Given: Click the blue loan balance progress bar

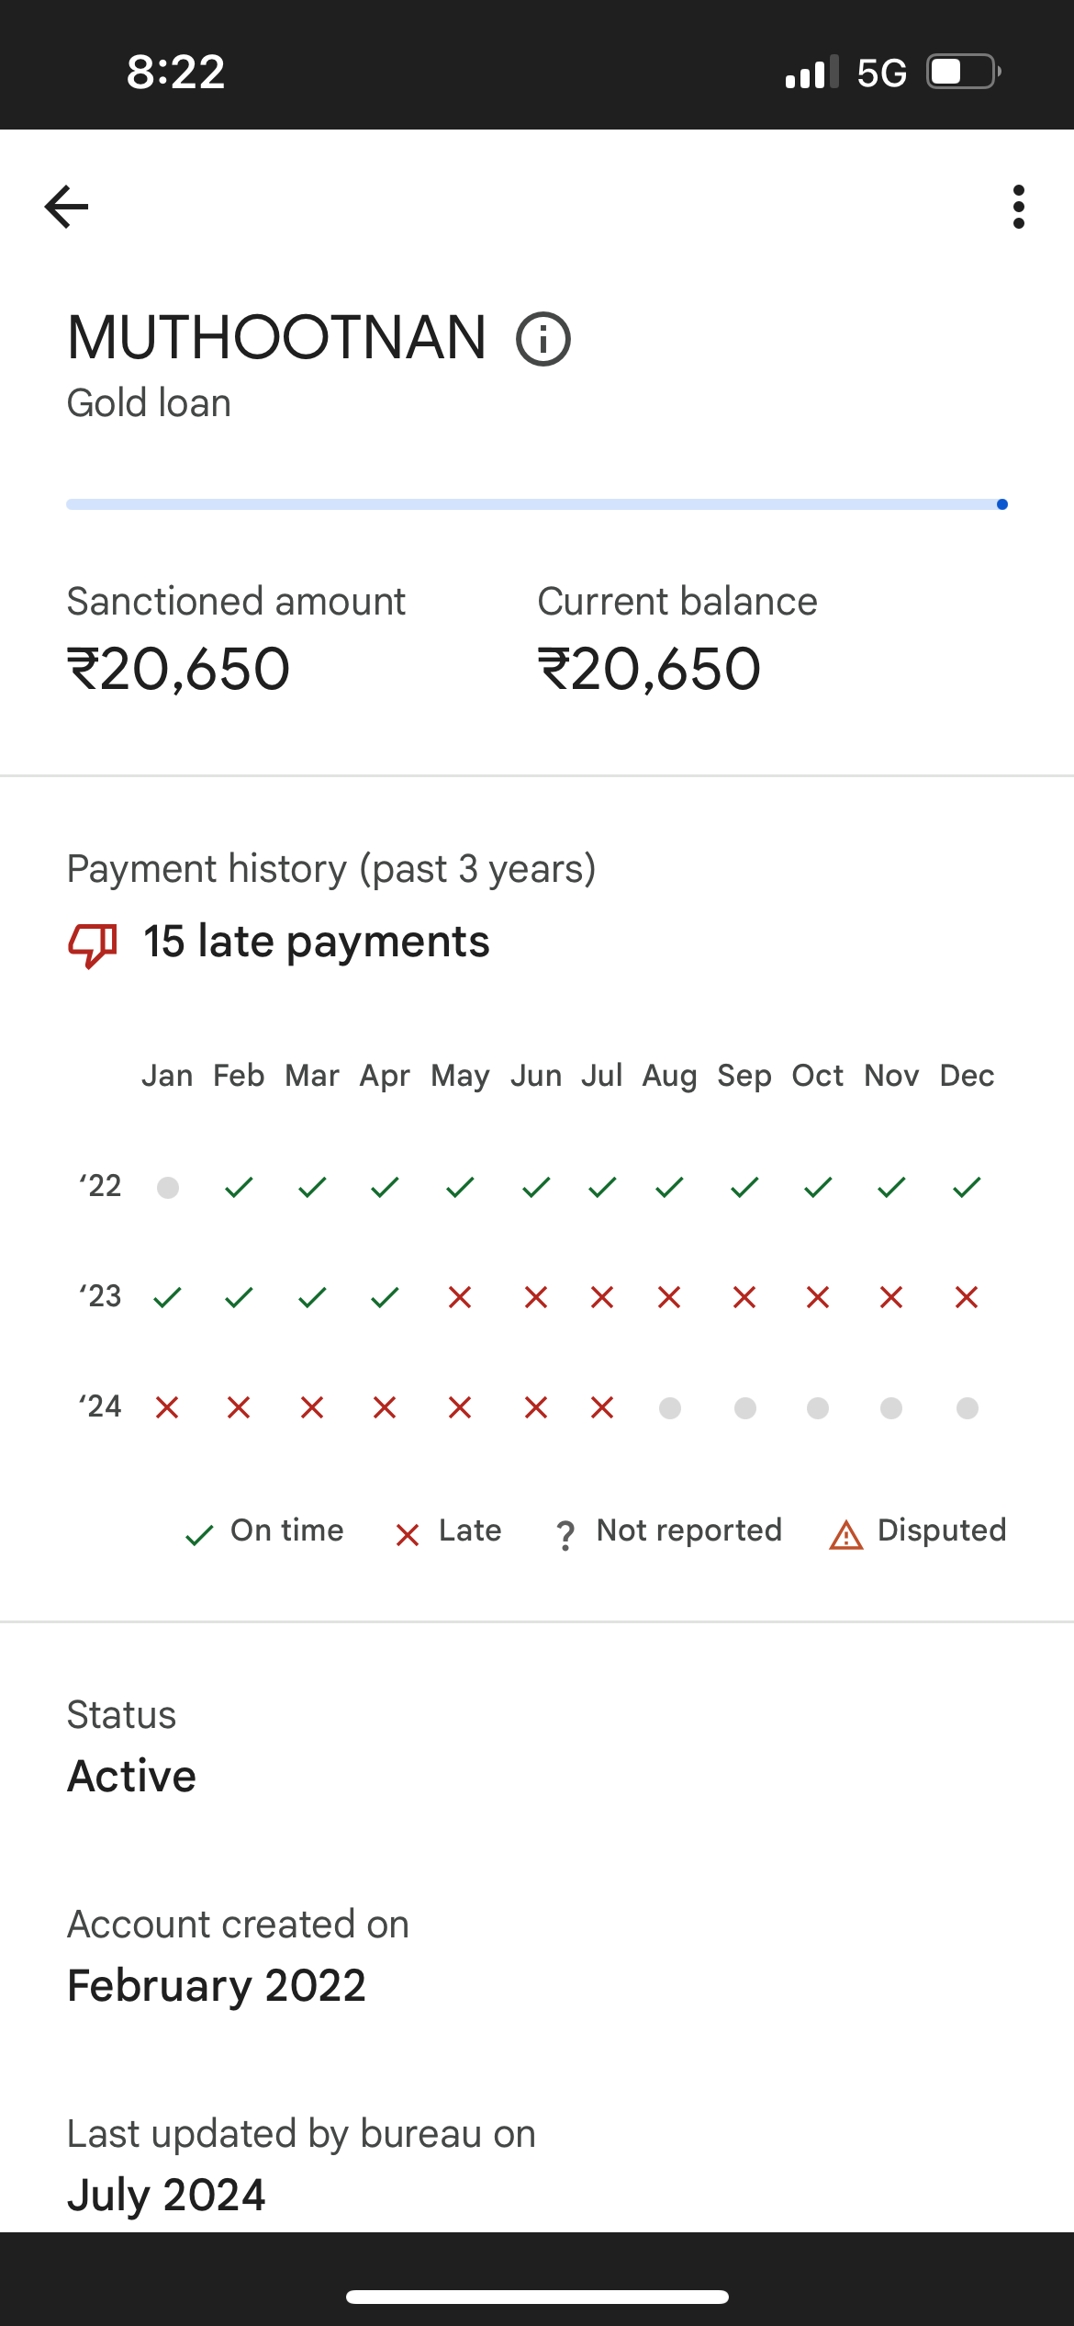Looking at the screenshot, I should pos(537,504).
